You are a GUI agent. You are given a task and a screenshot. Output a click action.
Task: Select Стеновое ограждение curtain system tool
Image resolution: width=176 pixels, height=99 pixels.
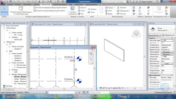point(73,10)
